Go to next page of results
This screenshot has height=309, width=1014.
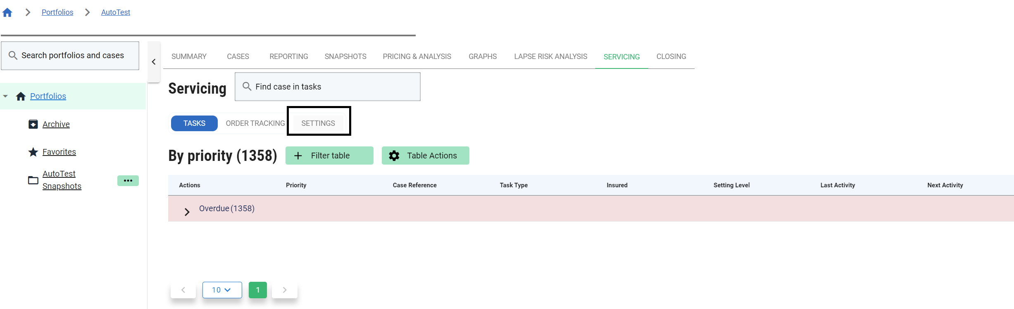pyautogui.click(x=285, y=290)
